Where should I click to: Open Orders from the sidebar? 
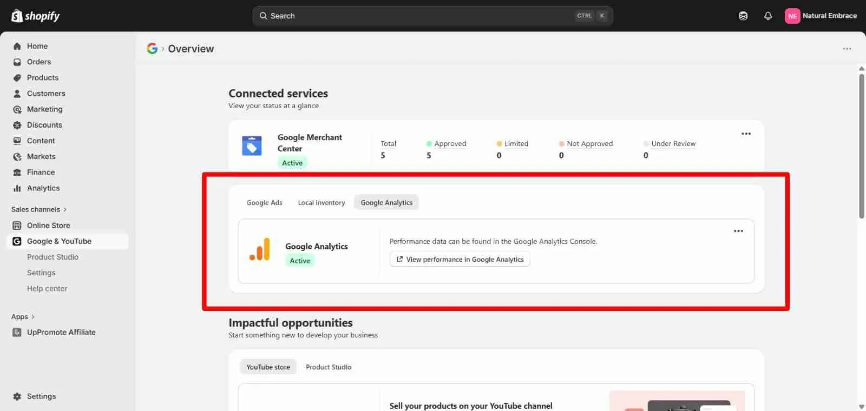[39, 62]
